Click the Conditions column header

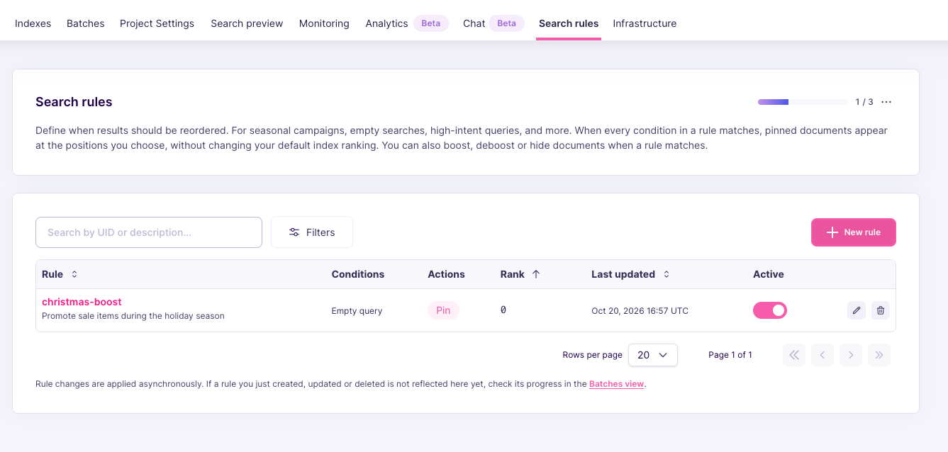[358, 274]
